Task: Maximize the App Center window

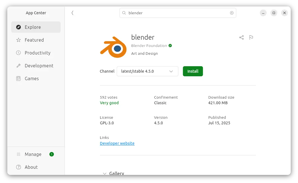Action: click(x=274, y=13)
